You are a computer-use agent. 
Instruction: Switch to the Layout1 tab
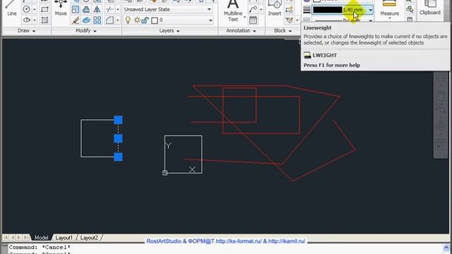[64, 238]
